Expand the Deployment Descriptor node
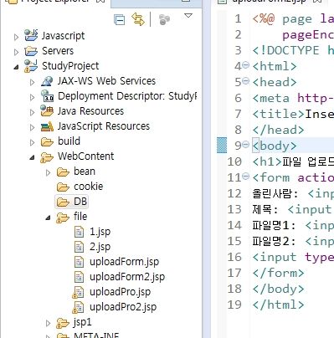Viewport: 334px width, 338px height. point(32,97)
